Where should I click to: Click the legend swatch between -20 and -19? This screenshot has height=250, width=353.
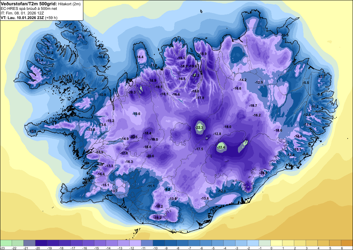point(41,243)
